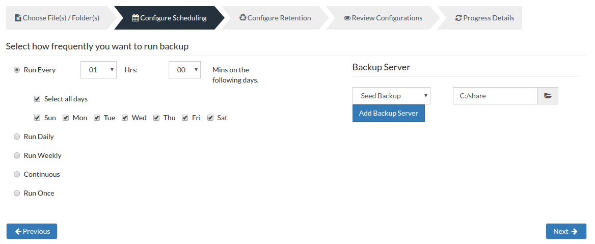Click the C:/share path input field
This screenshot has height=244, width=595.
pos(495,96)
